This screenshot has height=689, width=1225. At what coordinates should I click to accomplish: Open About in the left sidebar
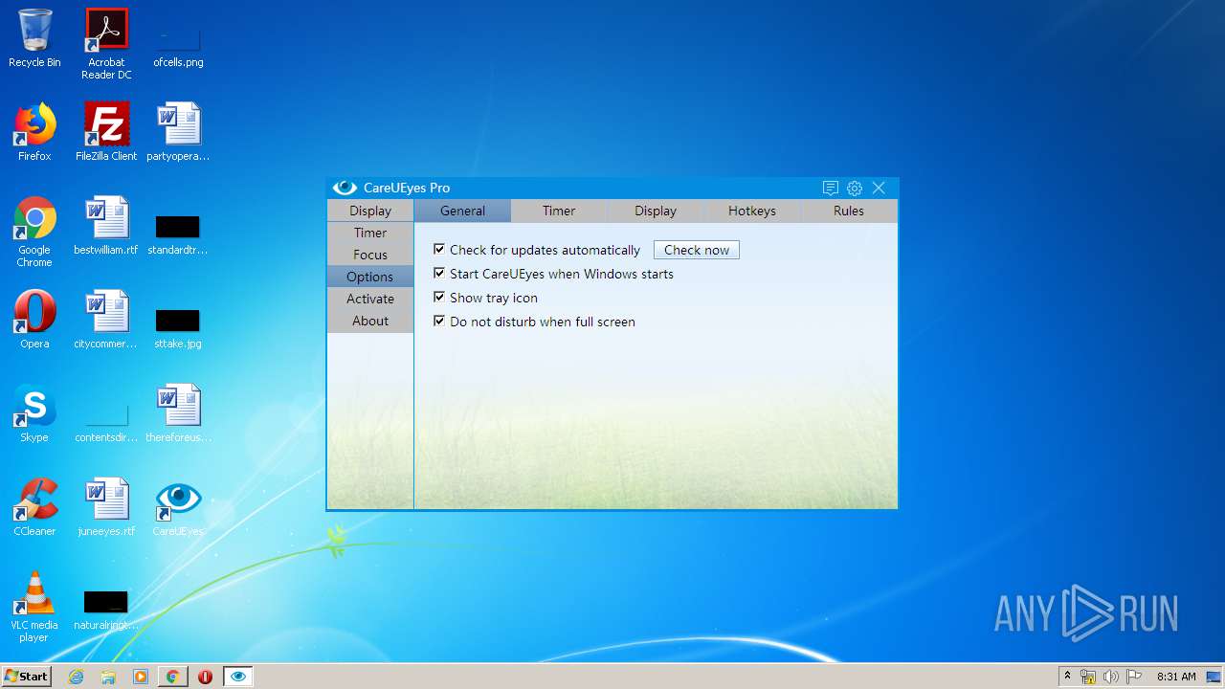[x=370, y=321]
